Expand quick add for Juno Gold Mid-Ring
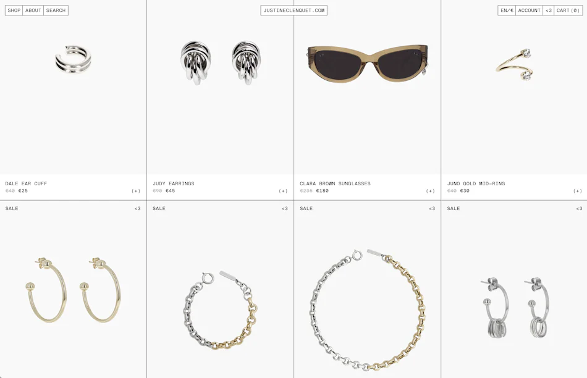Screen dimensions: 587x378 tap(578, 191)
